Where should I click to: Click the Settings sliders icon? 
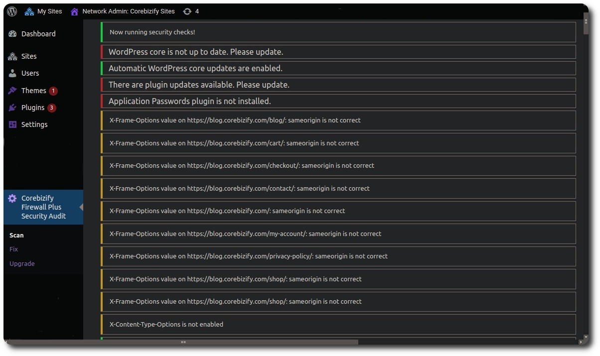click(x=13, y=124)
